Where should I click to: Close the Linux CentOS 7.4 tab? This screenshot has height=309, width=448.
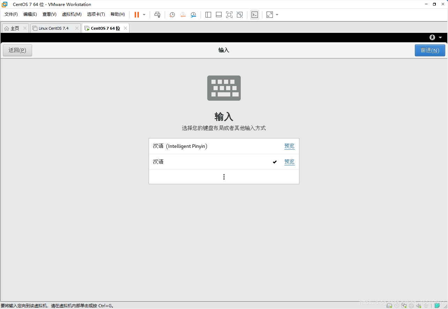click(77, 28)
